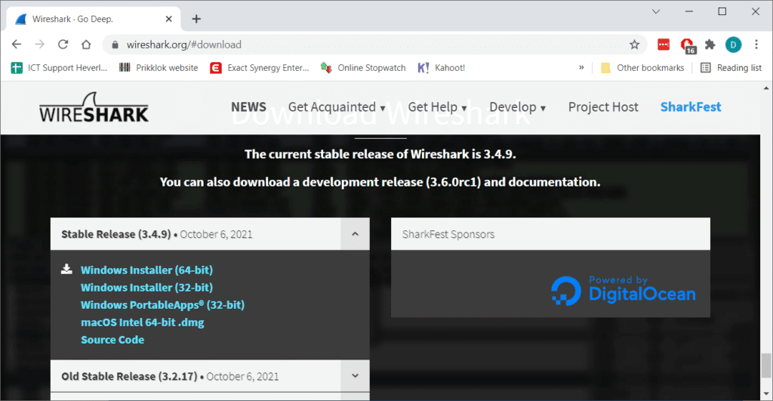Screen dimensions: 773x401
Task: Open ICT Support Heverlee bookmark
Action: pos(59,67)
